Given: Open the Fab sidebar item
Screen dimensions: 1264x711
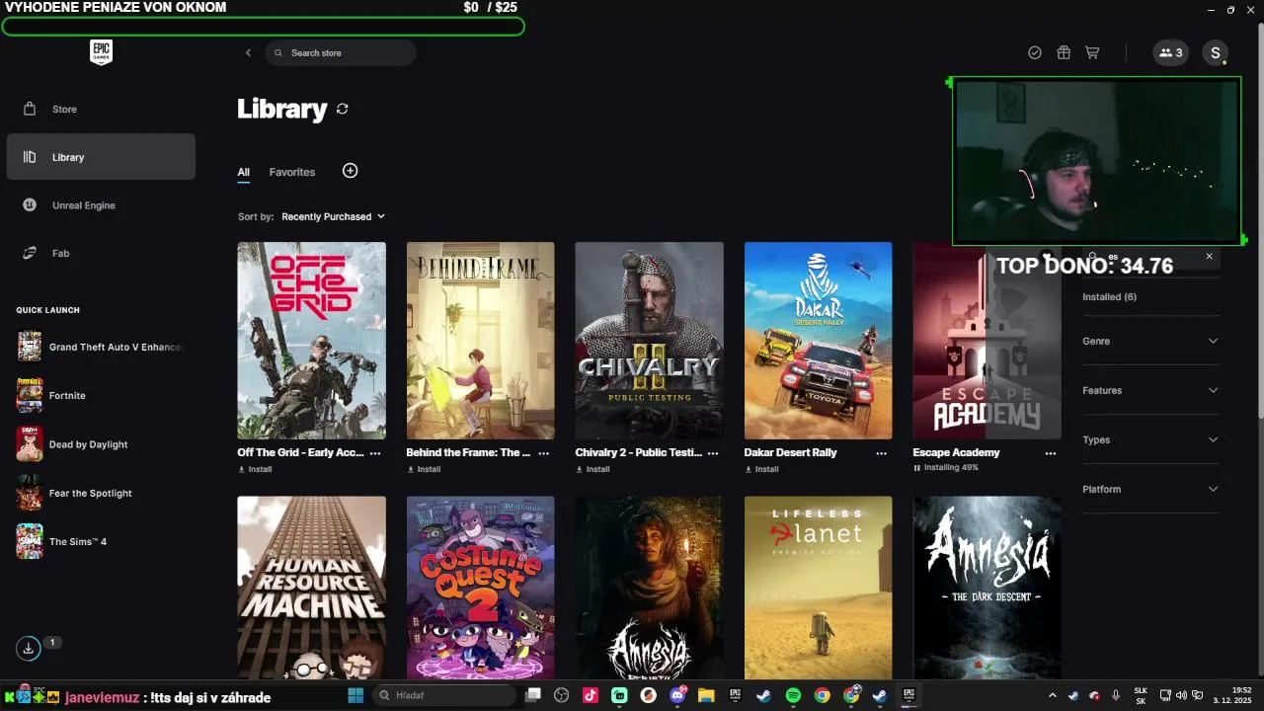Looking at the screenshot, I should pyautogui.click(x=101, y=253).
